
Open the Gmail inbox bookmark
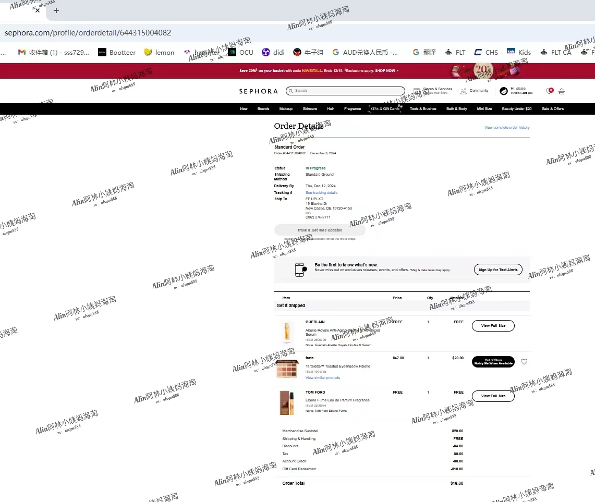coord(54,52)
